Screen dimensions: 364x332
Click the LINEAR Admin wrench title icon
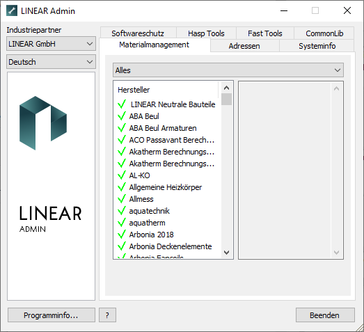(x=12, y=10)
